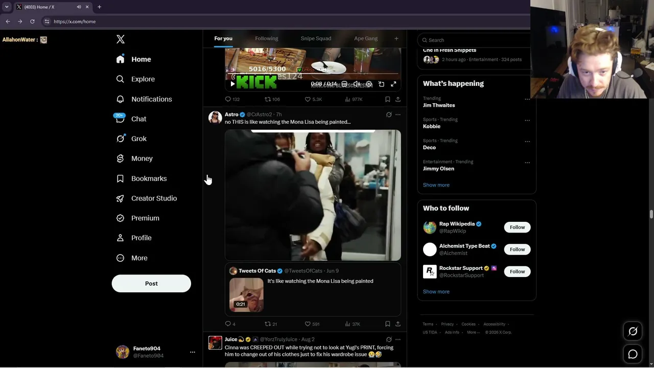
Task: Open options for Kobbie trend
Action: pos(527,120)
